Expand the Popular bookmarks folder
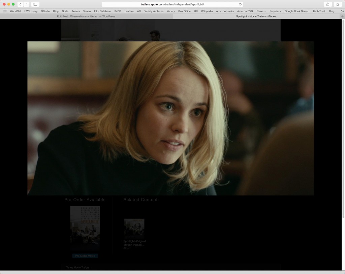345x274 pixels. pos(275,11)
